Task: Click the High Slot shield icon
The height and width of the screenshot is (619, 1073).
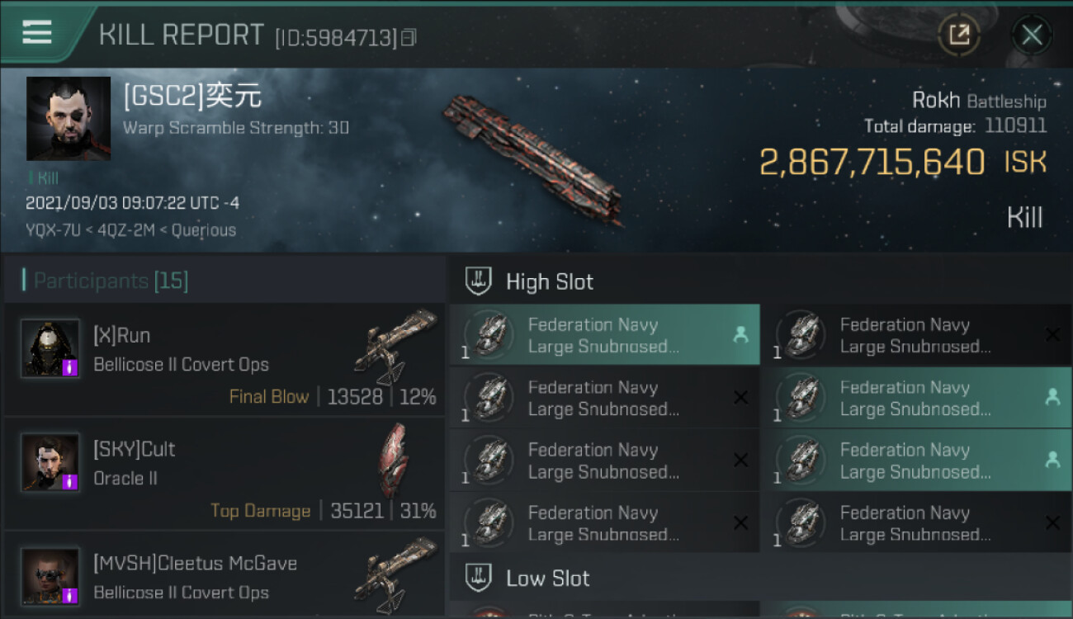Action: 480,281
